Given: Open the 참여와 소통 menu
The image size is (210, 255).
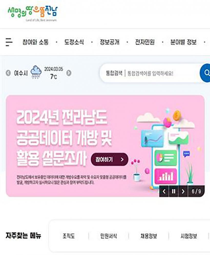Looking at the screenshot, I should pos(36,42).
